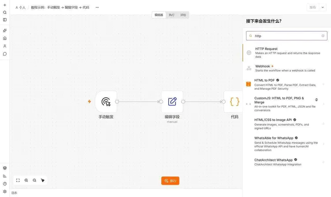Select the Webhook node option

coord(287,68)
